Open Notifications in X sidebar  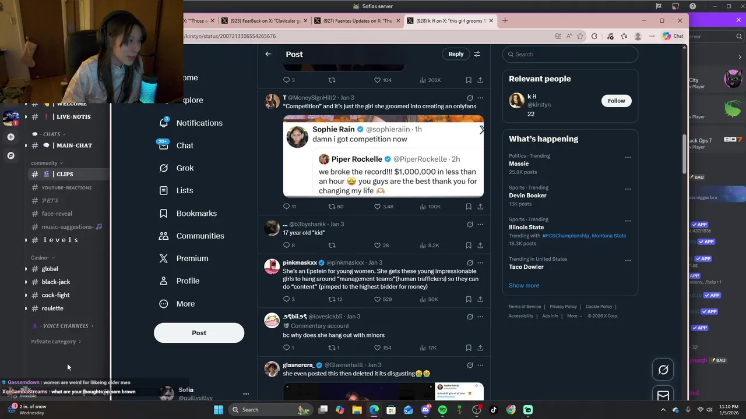click(x=191, y=123)
